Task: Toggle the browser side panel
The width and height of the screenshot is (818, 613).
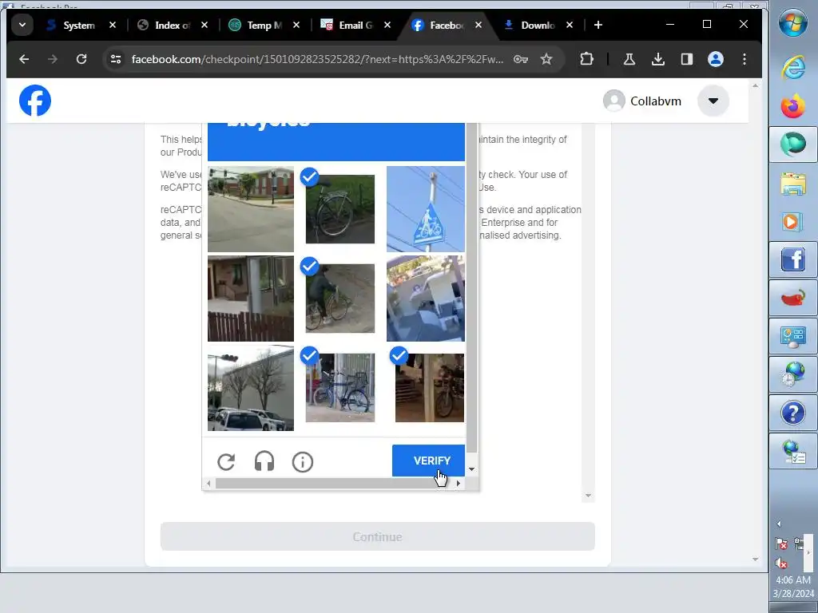Action: [686, 59]
